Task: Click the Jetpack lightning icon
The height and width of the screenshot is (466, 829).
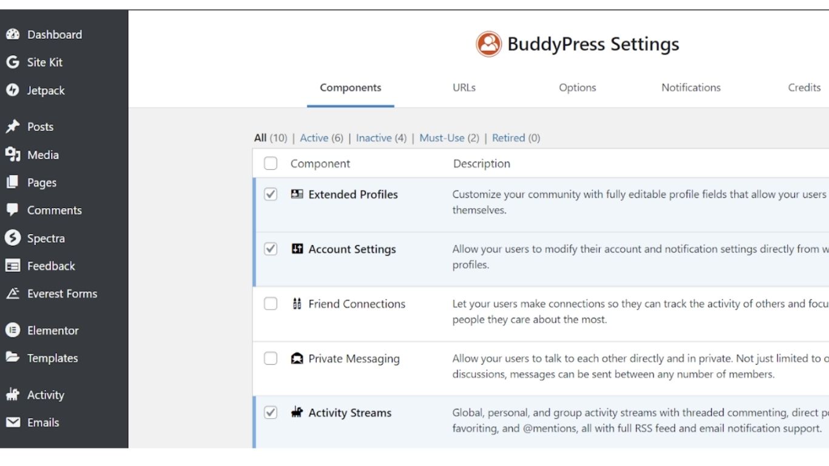Action: click(13, 90)
